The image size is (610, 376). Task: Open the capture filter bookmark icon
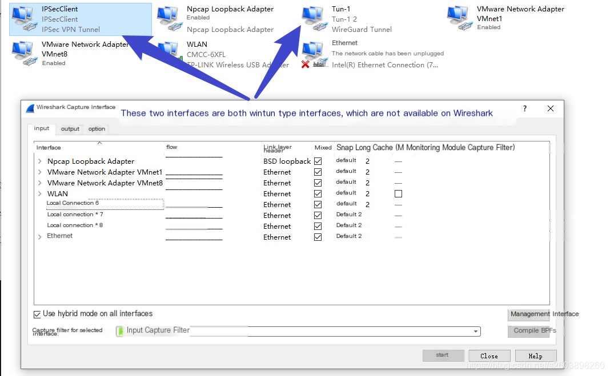(120, 331)
